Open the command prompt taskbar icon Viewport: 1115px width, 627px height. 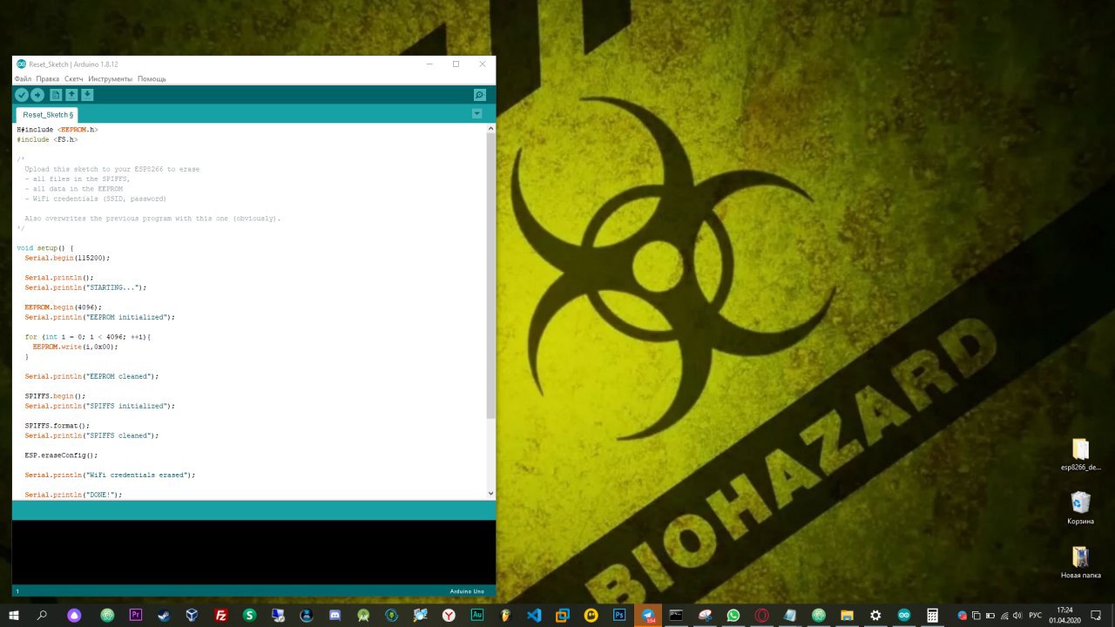click(x=676, y=615)
